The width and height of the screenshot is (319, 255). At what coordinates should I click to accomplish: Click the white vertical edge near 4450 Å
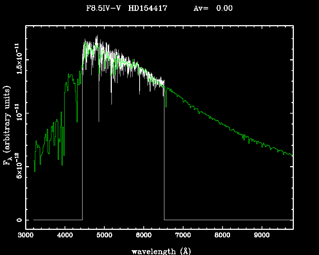[x=82, y=150]
